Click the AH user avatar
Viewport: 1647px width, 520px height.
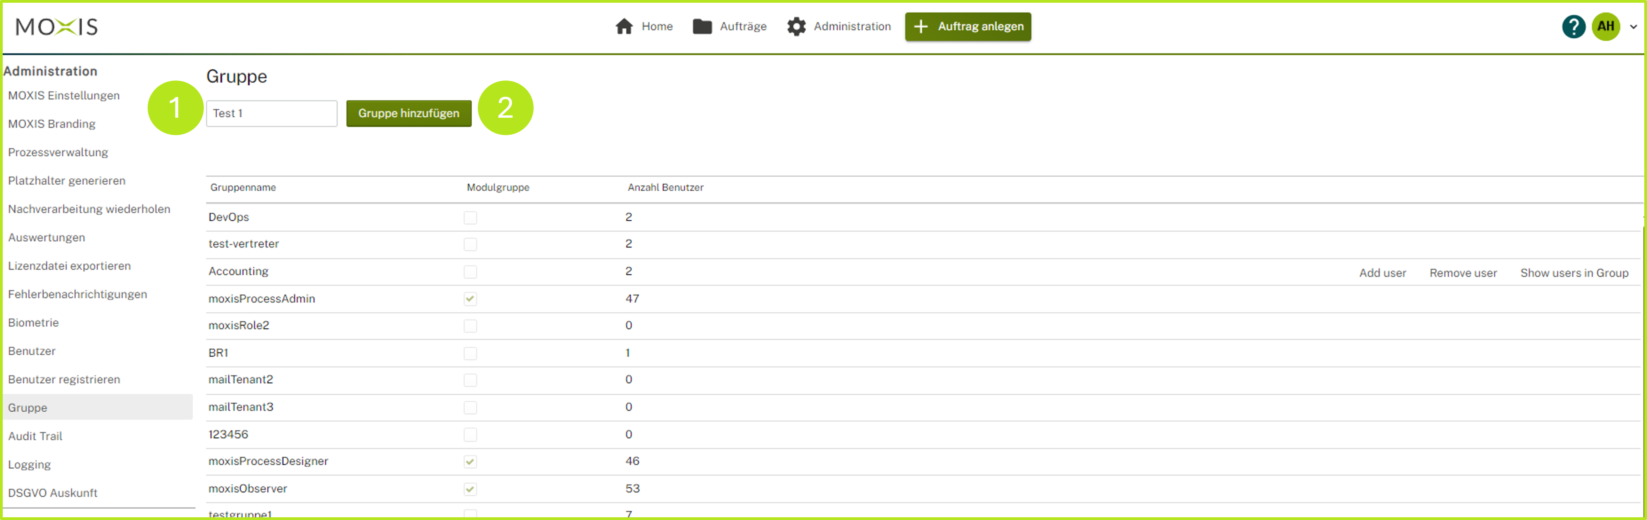pos(1606,26)
